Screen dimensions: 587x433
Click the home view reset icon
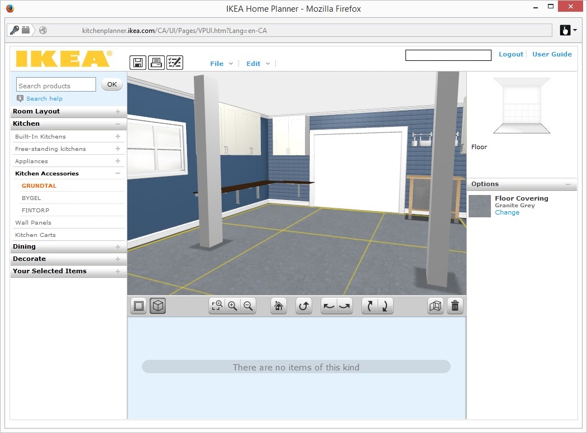279,306
